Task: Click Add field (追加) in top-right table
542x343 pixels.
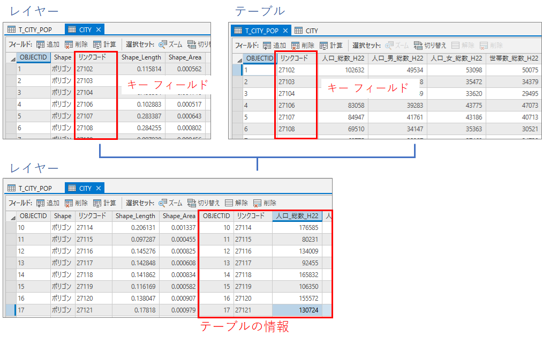Action: pyautogui.click(x=267, y=46)
